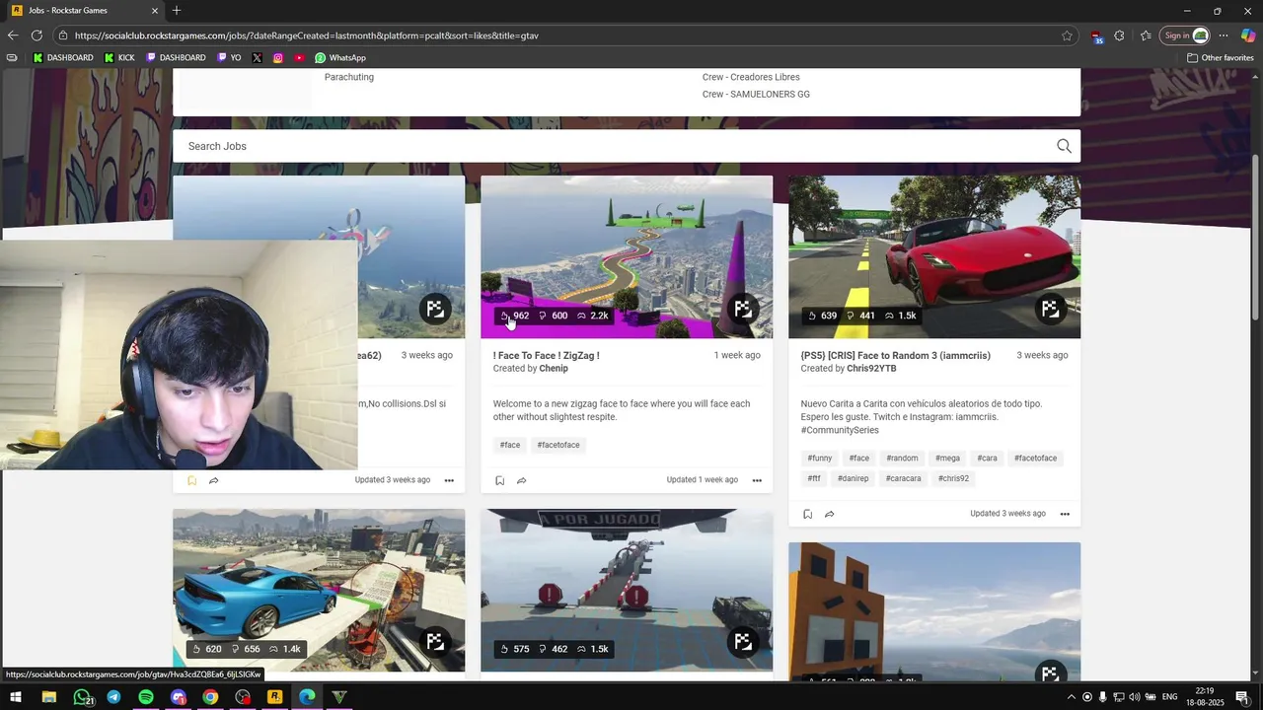Open Spotify from the taskbar
Viewport: 1263px width, 710px height.
click(146, 697)
